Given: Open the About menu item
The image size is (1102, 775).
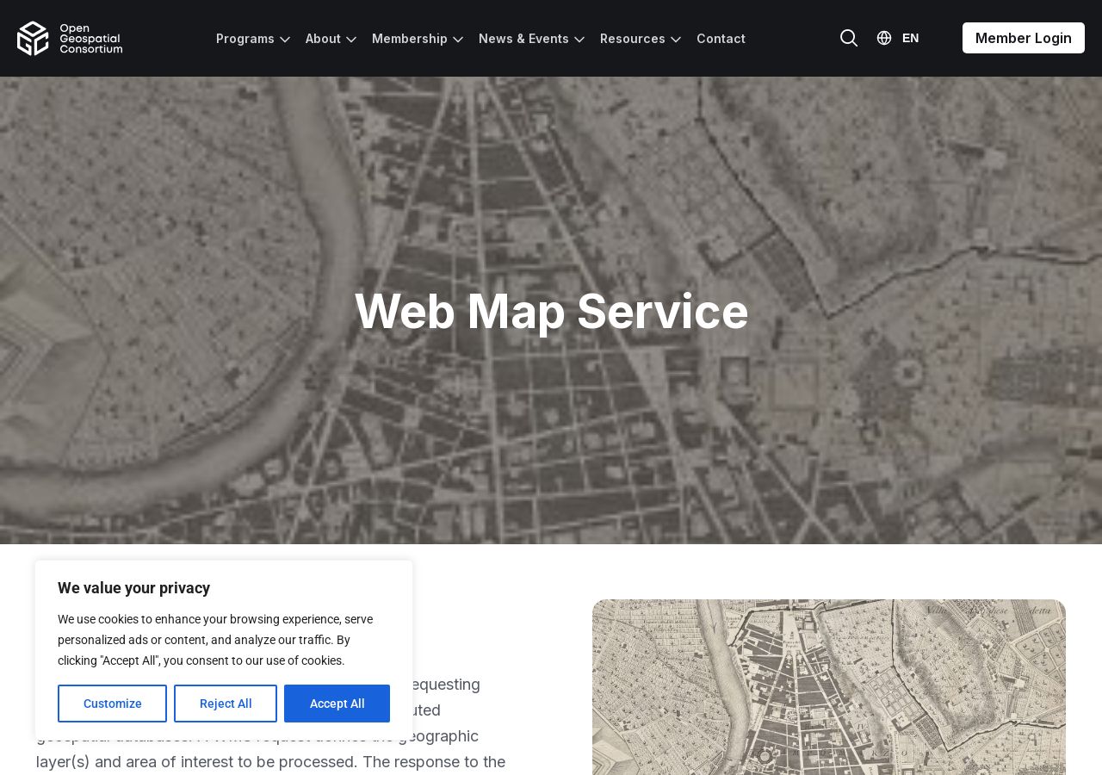Looking at the screenshot, I should (323, 39).
